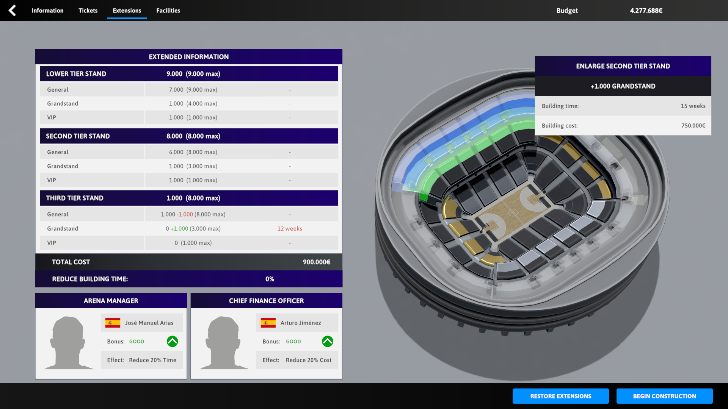Select the Third Tier Stand header row
Screen dimensions: 728x409
(x=189, y=198)
